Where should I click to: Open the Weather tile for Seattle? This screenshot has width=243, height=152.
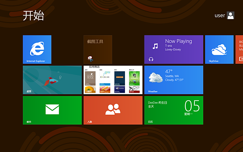[174, 80]
